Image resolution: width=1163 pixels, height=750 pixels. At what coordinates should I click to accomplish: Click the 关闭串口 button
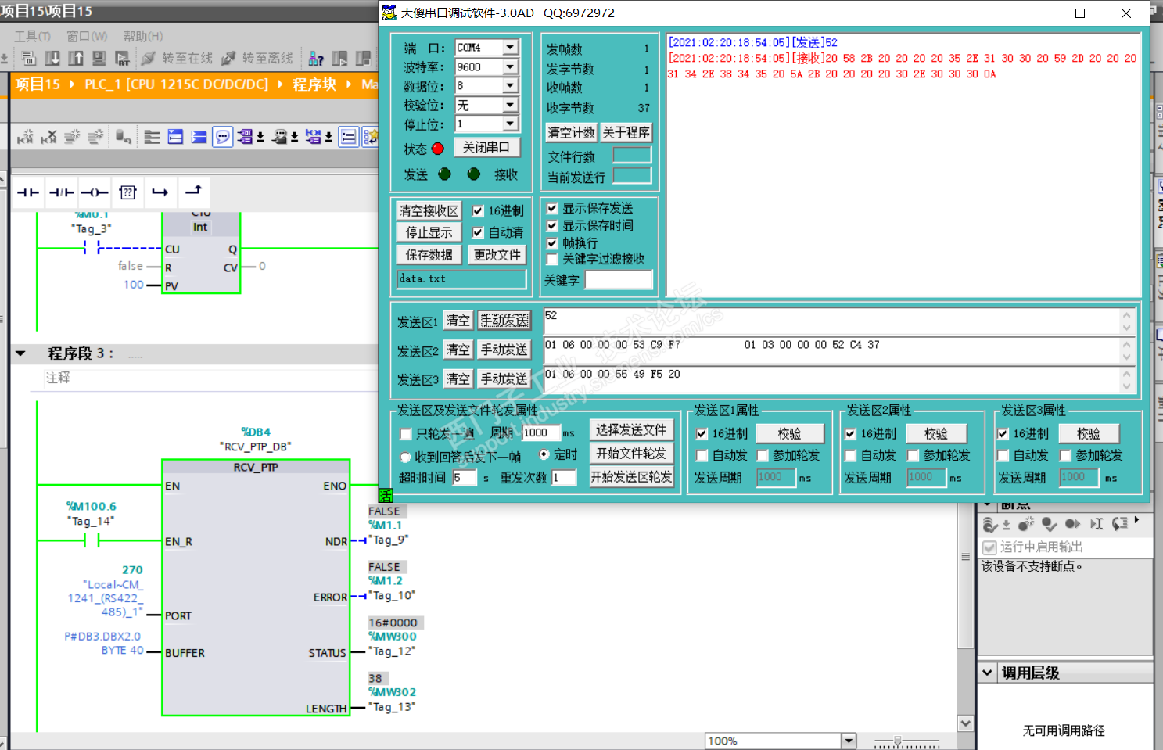pos(486,148)
